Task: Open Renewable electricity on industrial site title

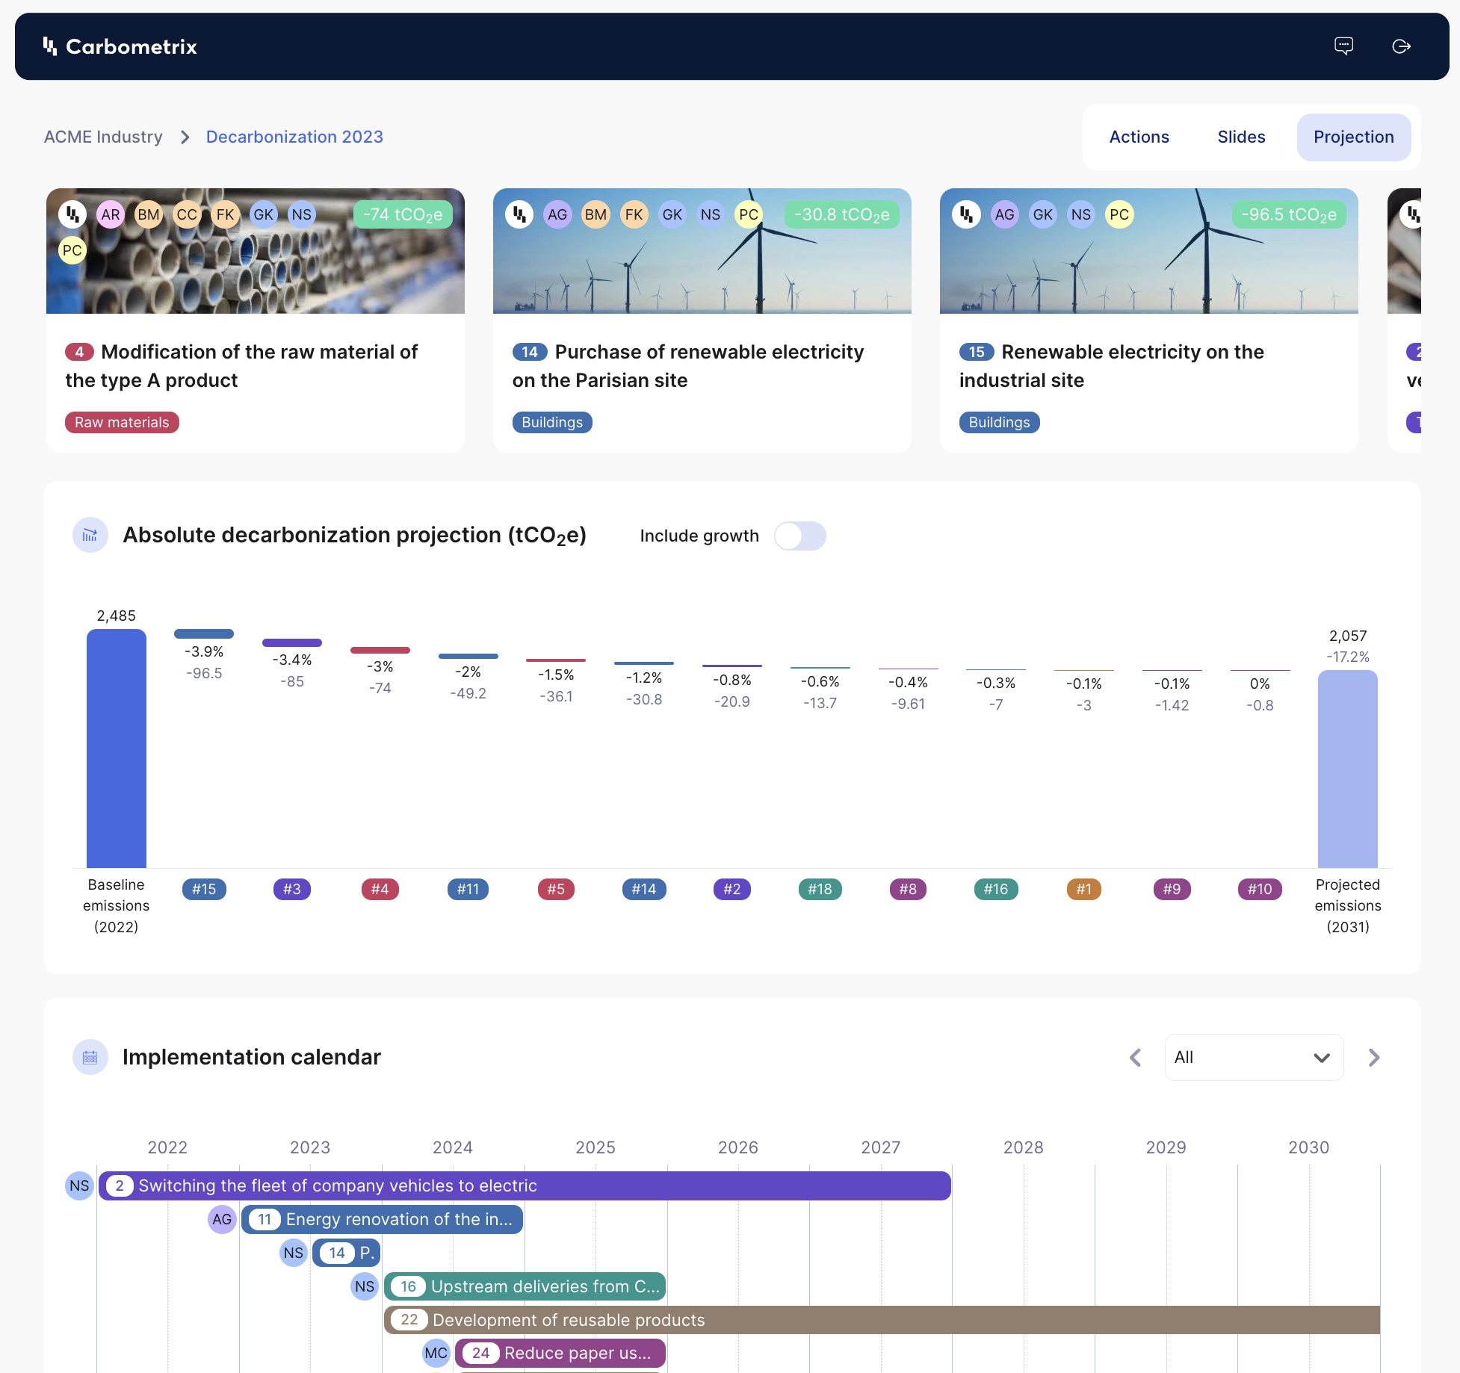Action: (x=1111, y=366)
